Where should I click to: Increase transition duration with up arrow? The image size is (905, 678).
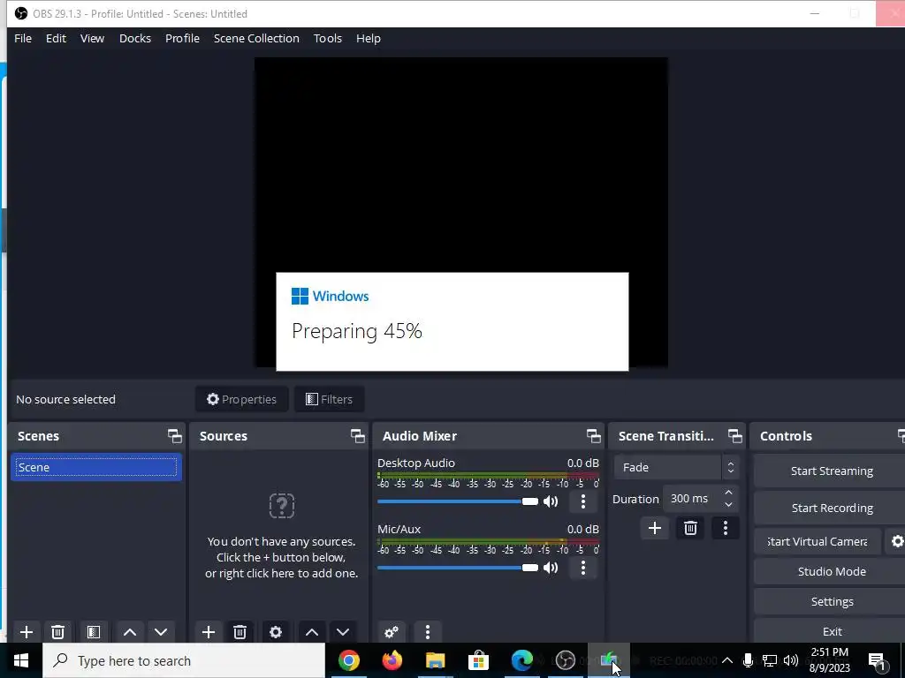coord(728,493)
